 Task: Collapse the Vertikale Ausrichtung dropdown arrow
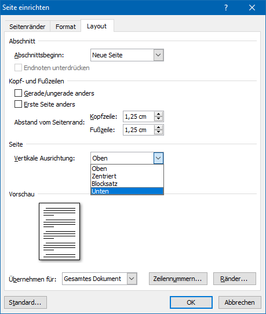[158, 158]
